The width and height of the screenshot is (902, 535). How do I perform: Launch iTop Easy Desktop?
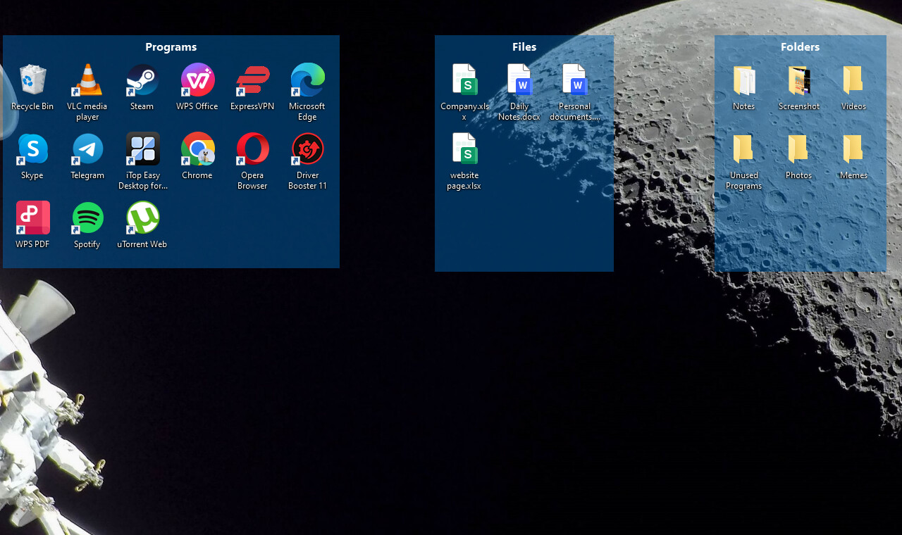[x=142, y=149]
